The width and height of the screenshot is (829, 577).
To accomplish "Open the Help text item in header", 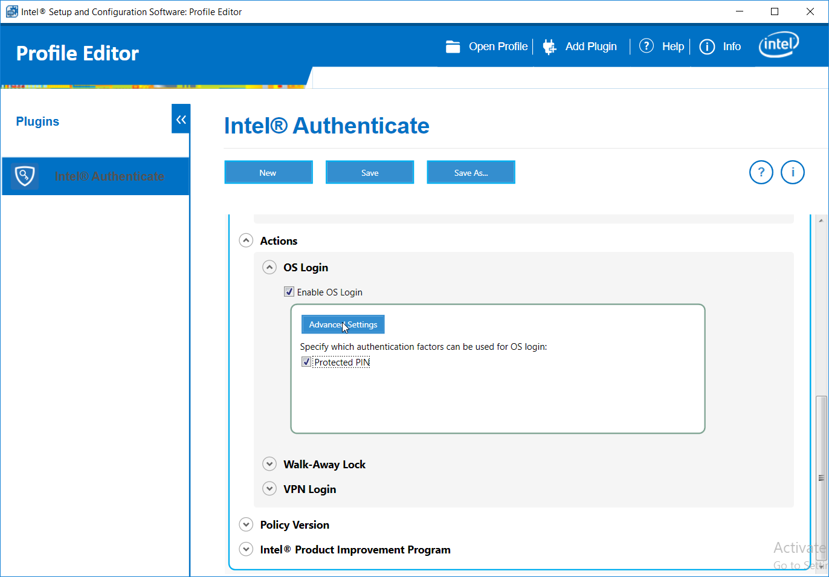I will click(x=673, y=47).
